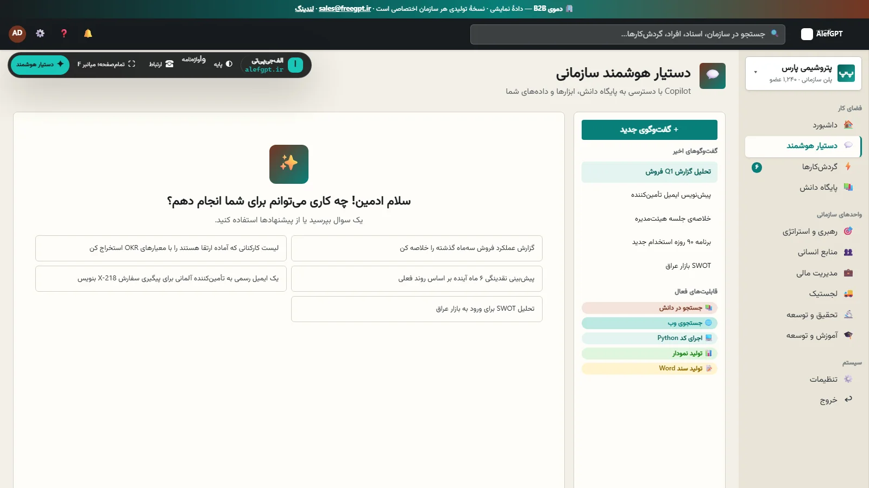This screenshot has width=869, height=488.
Task: Toggle the تولید سند Word capability
Action: pyautogui.click(x=649, y=369)
